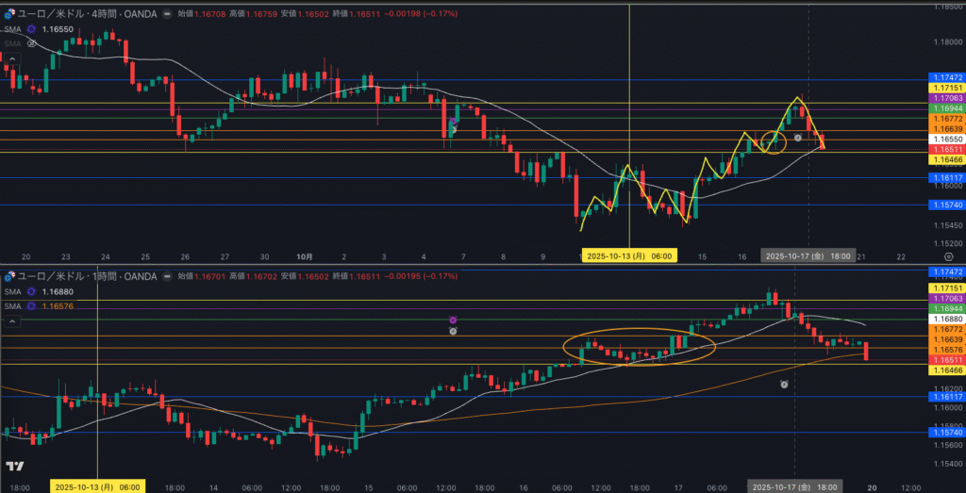Show the hidden SMA via its eye icon
This screenshot has width=966, height=493.
click(x=31, y=43)
